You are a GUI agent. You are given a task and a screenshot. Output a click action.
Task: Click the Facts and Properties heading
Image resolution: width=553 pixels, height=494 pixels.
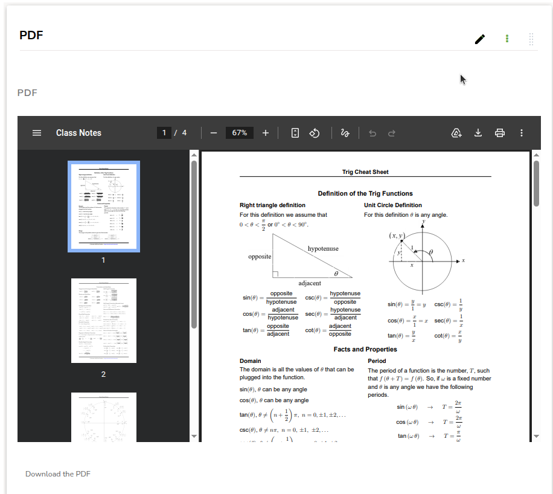365,349
